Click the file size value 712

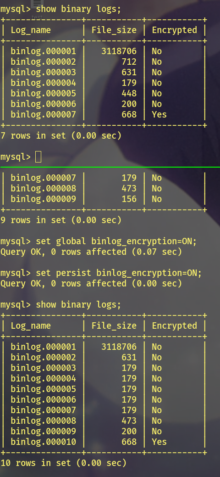pyautogui.click(x=129, y=62)
